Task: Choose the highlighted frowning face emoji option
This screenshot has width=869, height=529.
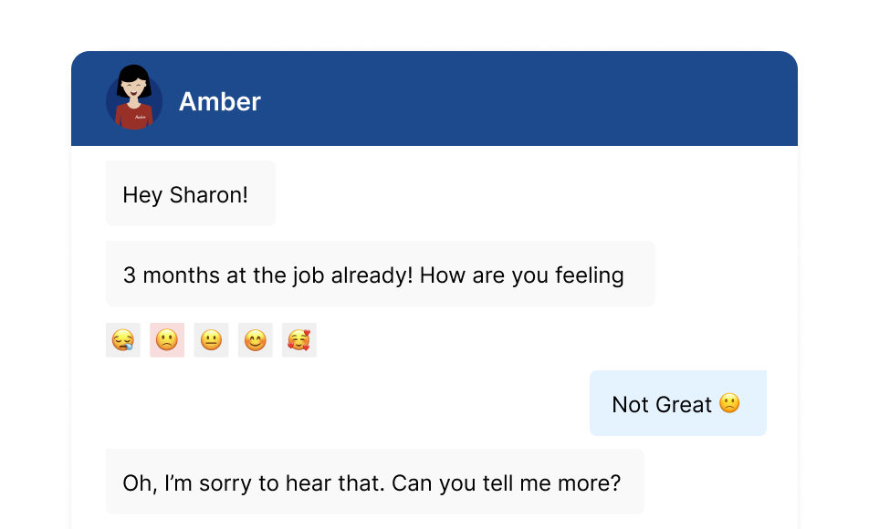Action: [x=167, y=340]
